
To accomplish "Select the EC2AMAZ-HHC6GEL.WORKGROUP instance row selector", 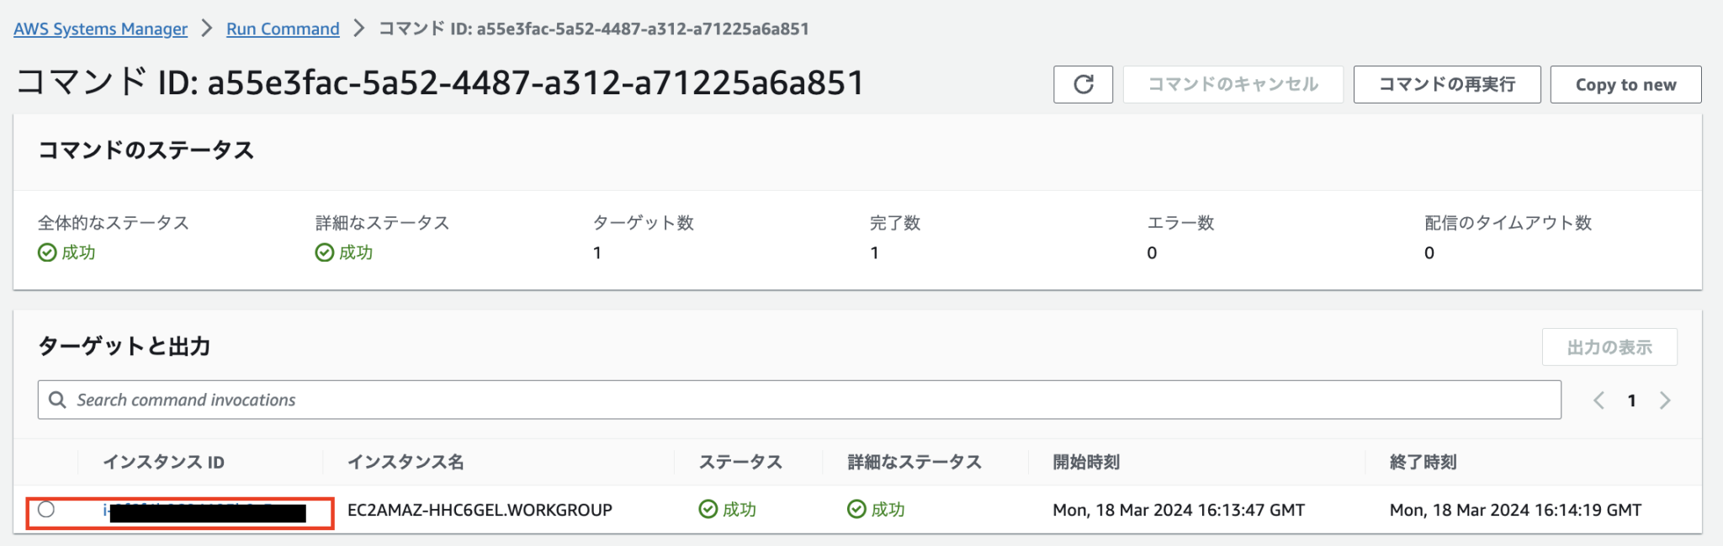I will click(x=49, y=509).
